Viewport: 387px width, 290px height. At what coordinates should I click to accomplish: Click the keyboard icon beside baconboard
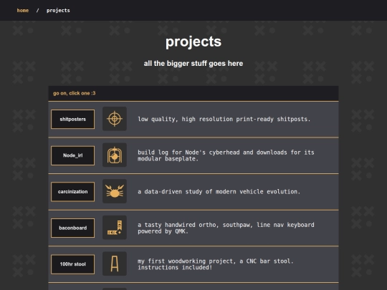pyautogui.click(x=115, y=228)
